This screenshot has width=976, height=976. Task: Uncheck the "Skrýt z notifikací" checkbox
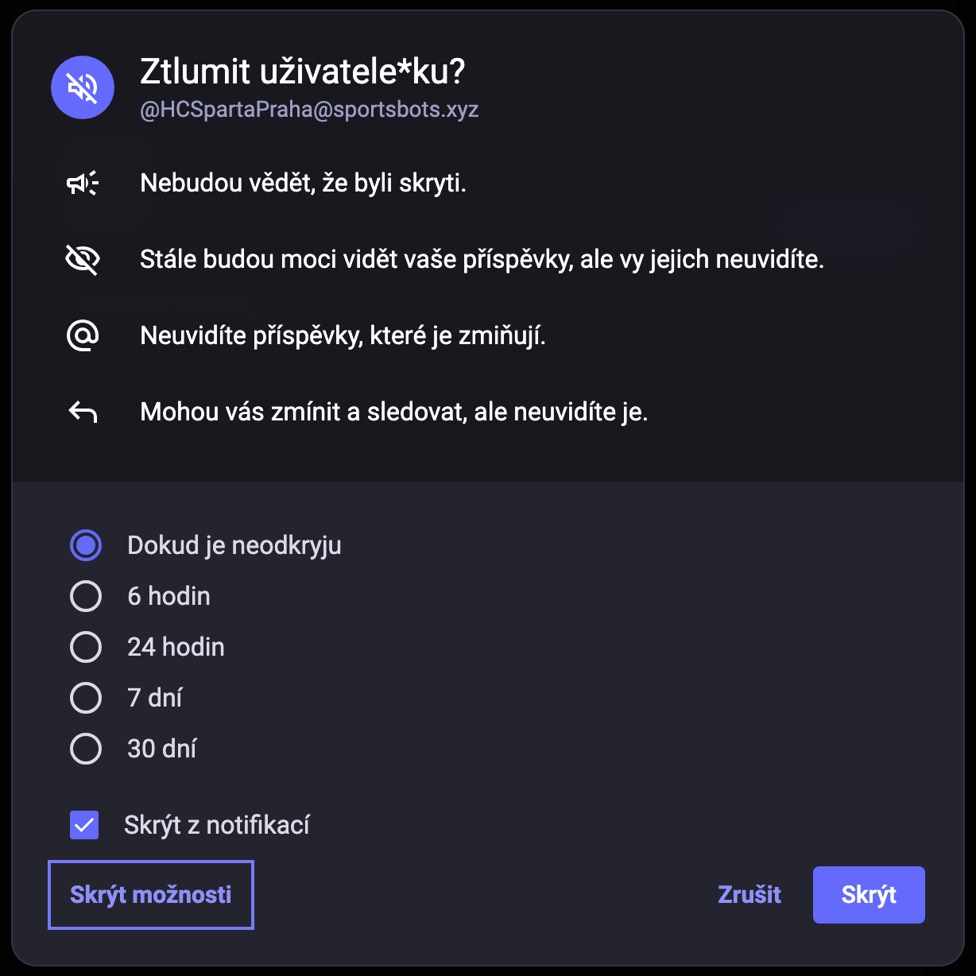(84, 826)
